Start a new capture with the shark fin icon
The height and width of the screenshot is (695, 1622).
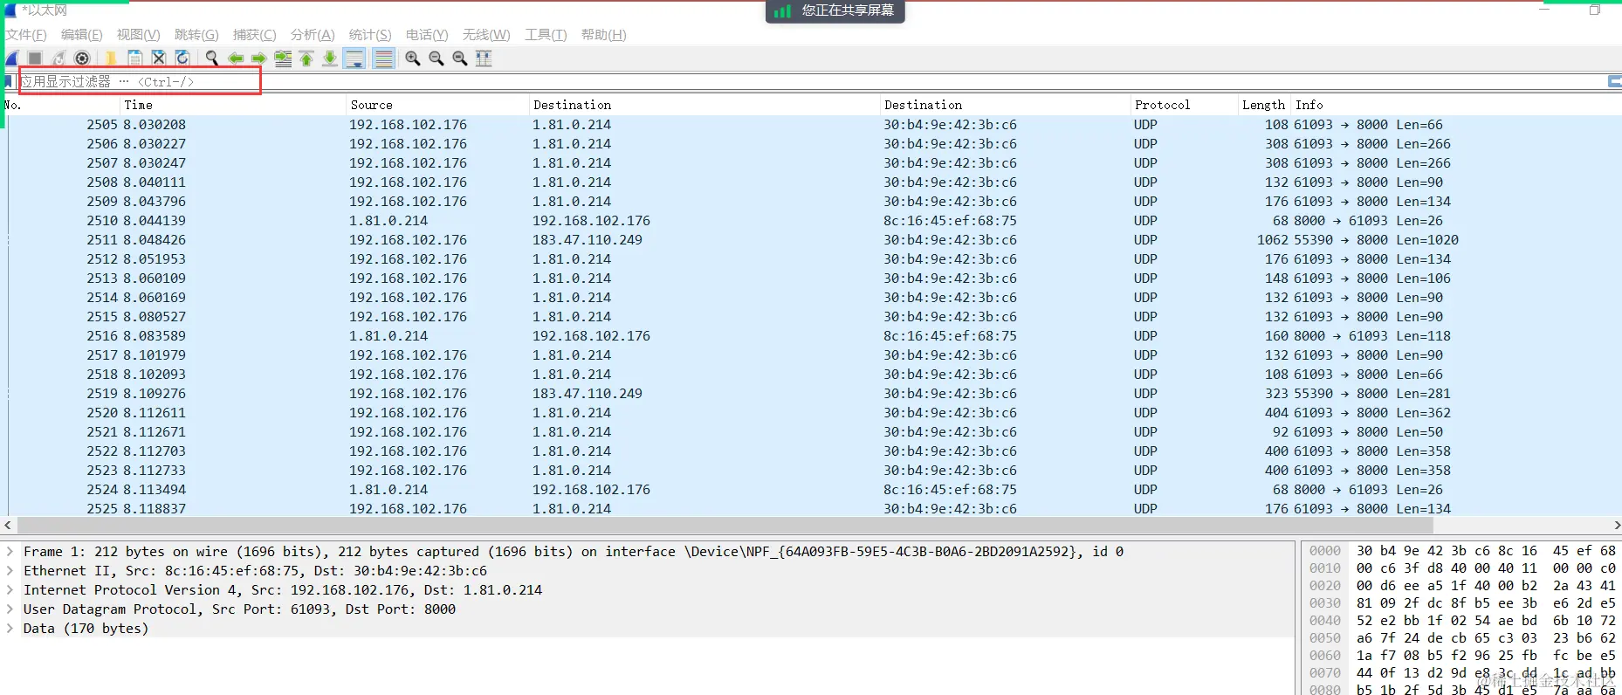(x=12, y=58)
